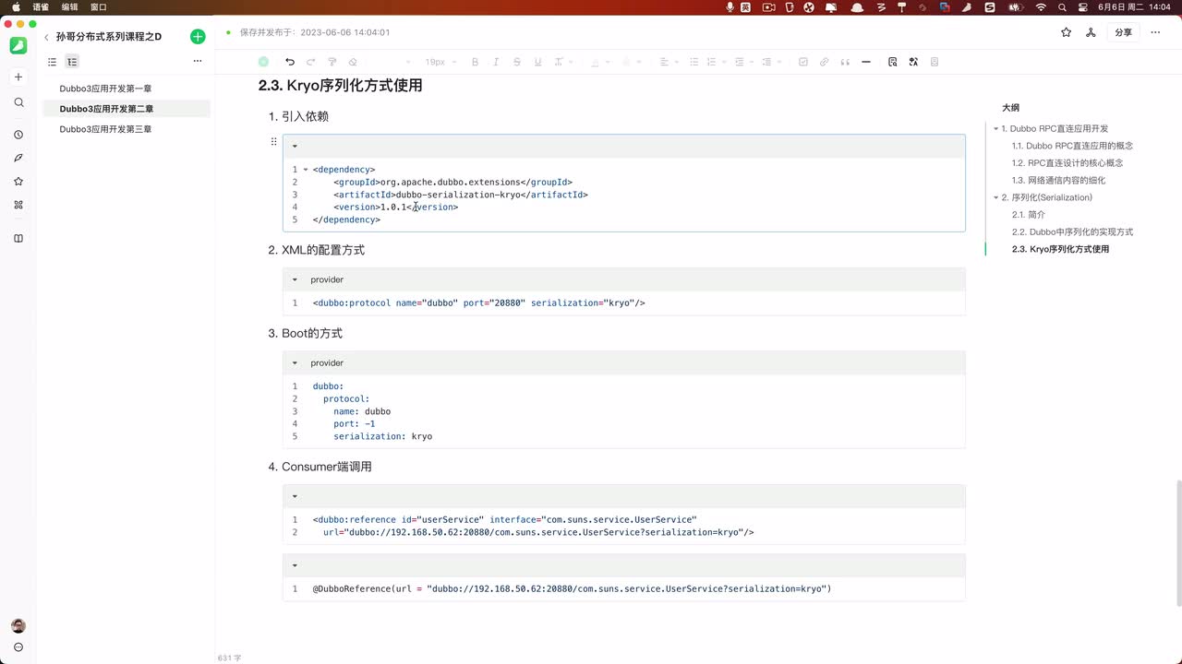This screenshot has height=664, width=1182.
Task: Open find and replace tool
Action: click(893, 62)
